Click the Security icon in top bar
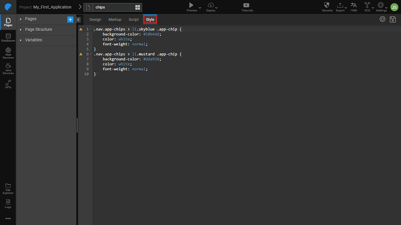 click(x=327, y=6)
